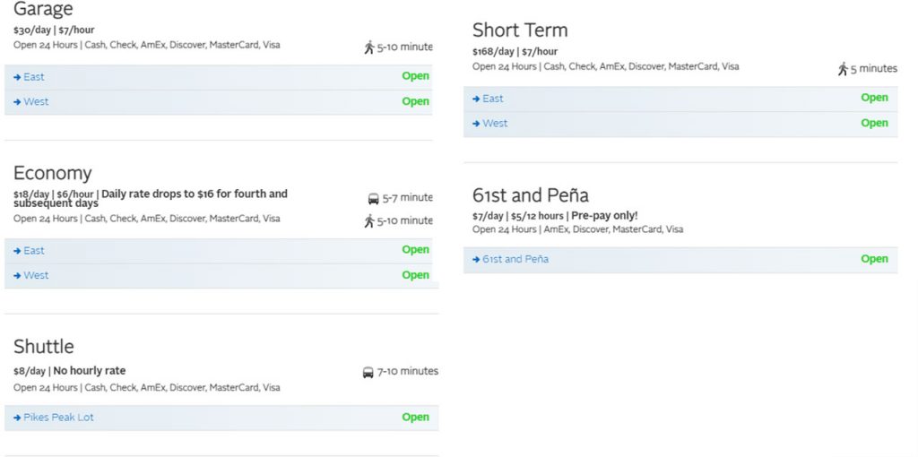
Task: Select the Economy East lot link
Action: pyautogui.click(x=34, y=251)
